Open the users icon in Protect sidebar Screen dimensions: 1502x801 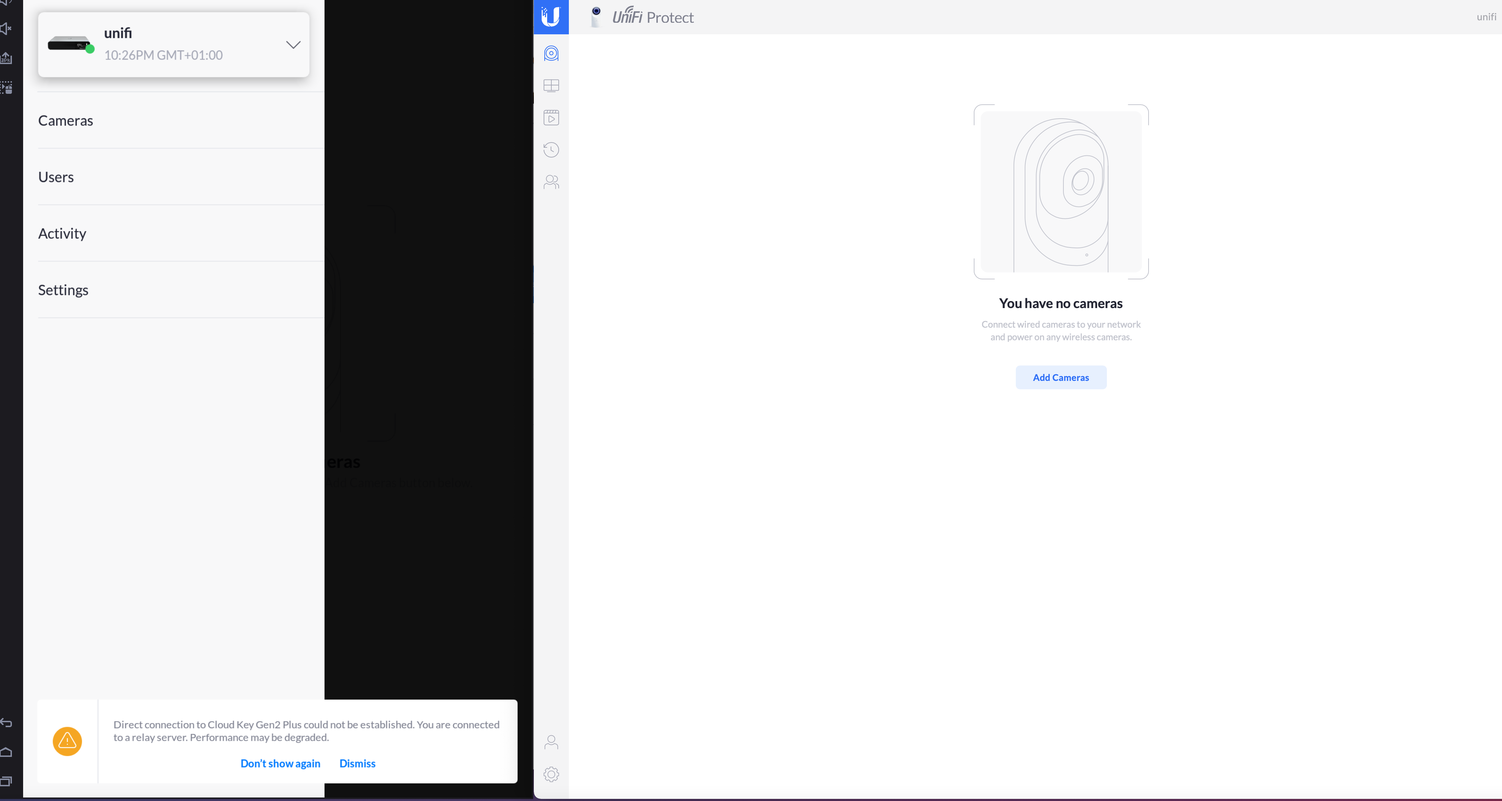point(551,182)
